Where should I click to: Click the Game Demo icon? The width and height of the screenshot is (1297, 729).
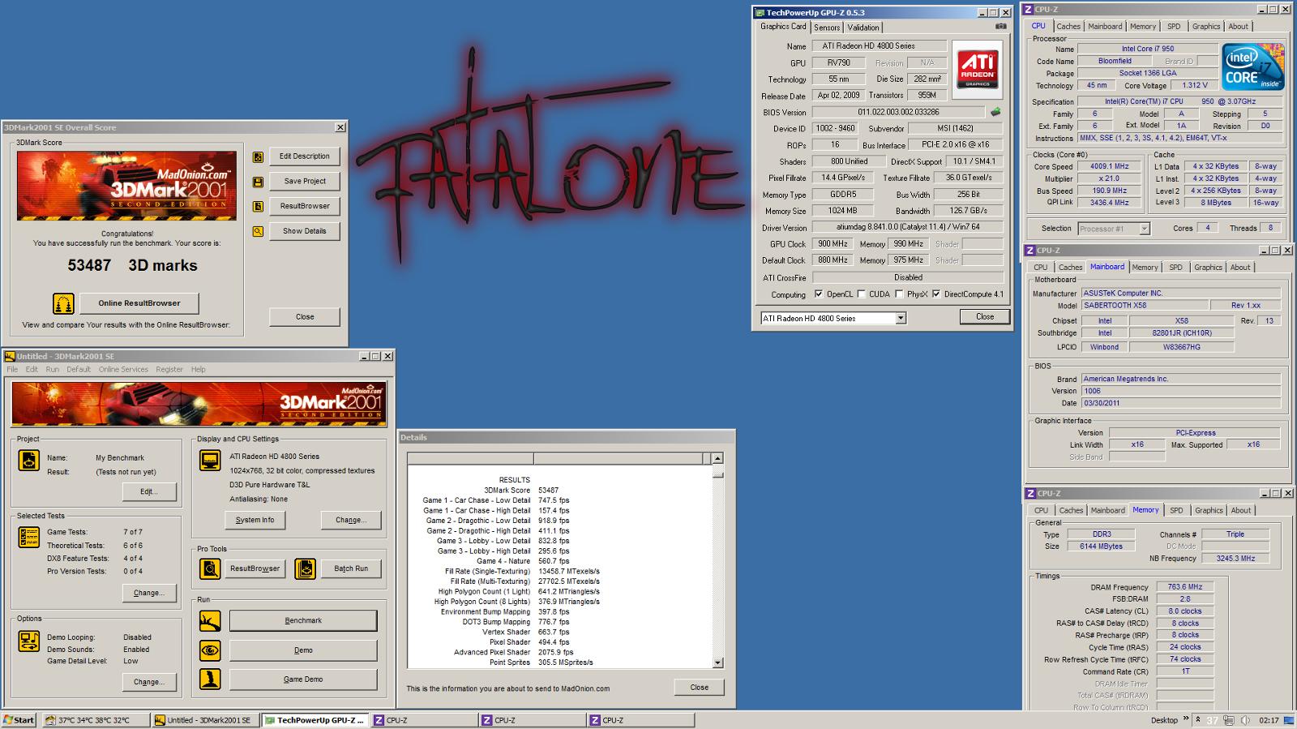[210, 680]
